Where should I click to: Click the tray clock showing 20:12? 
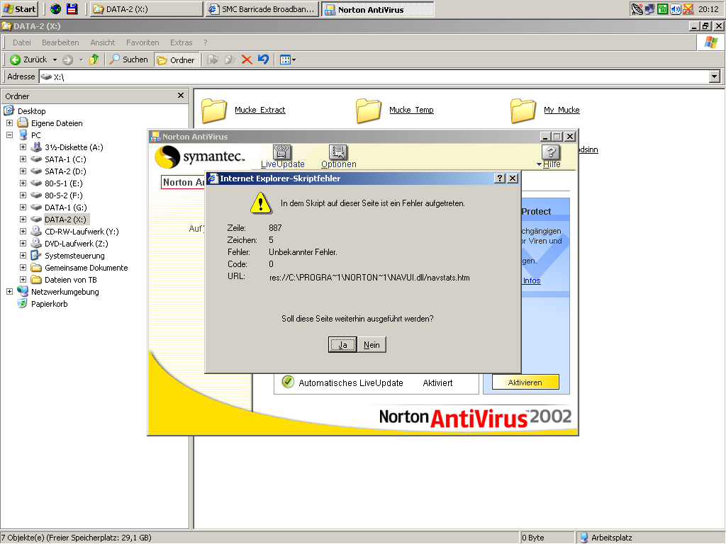click(x=708, y=8)
